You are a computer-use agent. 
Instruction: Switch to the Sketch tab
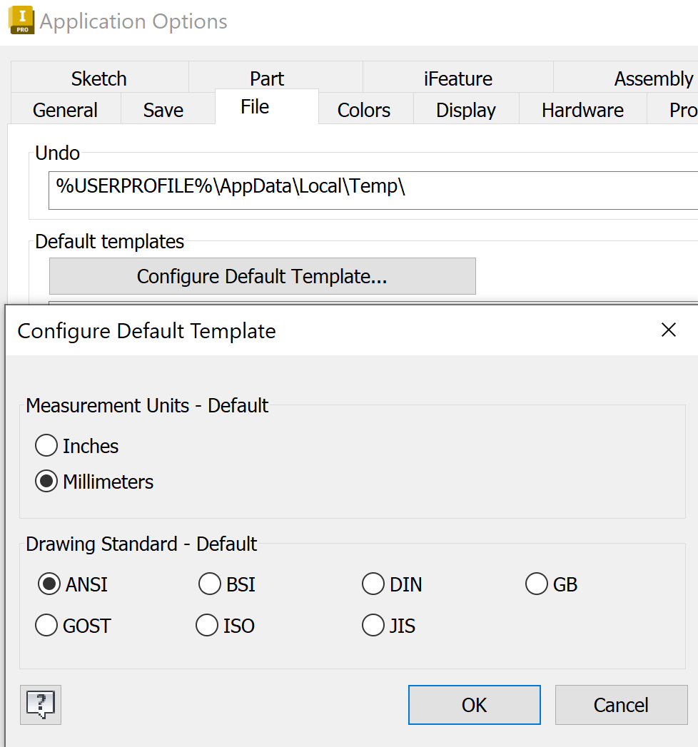coord(98,78)
